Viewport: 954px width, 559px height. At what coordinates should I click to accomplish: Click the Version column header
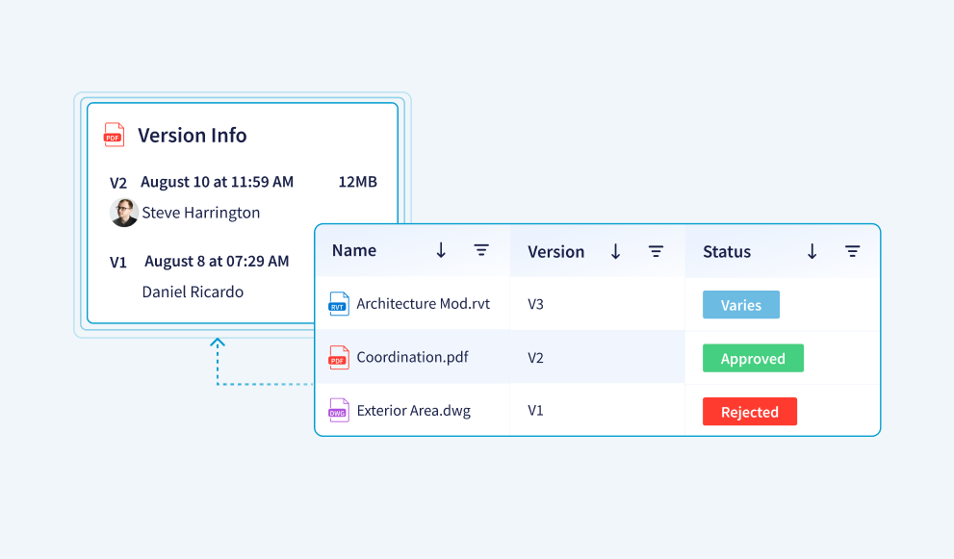(556, 252)
